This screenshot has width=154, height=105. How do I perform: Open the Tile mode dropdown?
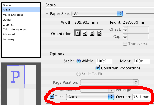click(x=90, y=97)
